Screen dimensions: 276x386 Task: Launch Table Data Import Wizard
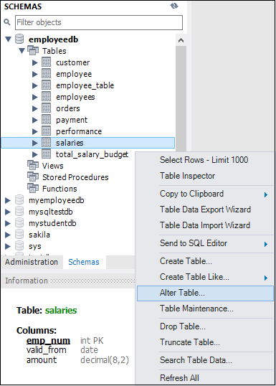click(205, 225)
